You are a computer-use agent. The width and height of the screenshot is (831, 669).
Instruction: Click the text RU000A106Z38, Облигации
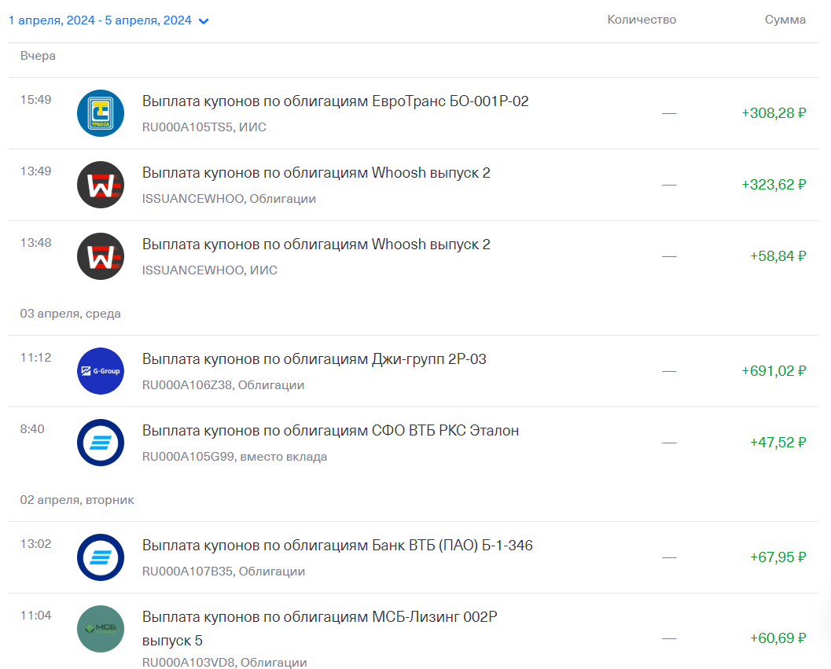pyautogui.click(x=223, y=385)
